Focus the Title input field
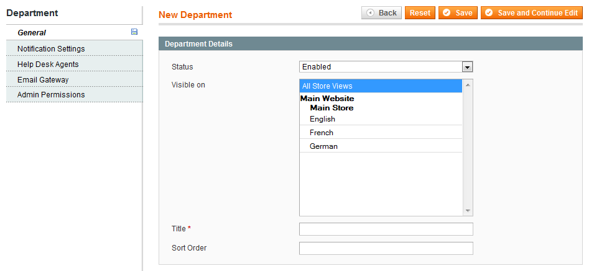The image size is (589, 271). [x=386, y=229]
